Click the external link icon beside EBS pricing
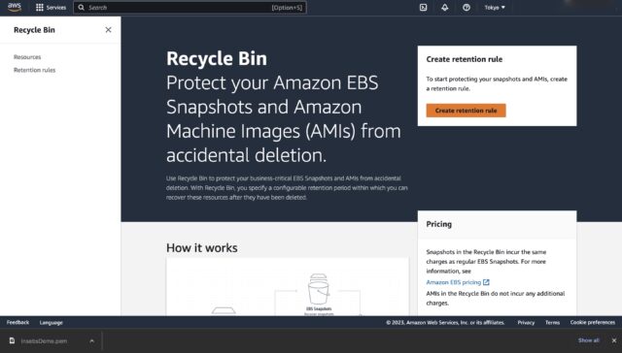This screenshot has height=353, width=622. pos(486,282)
